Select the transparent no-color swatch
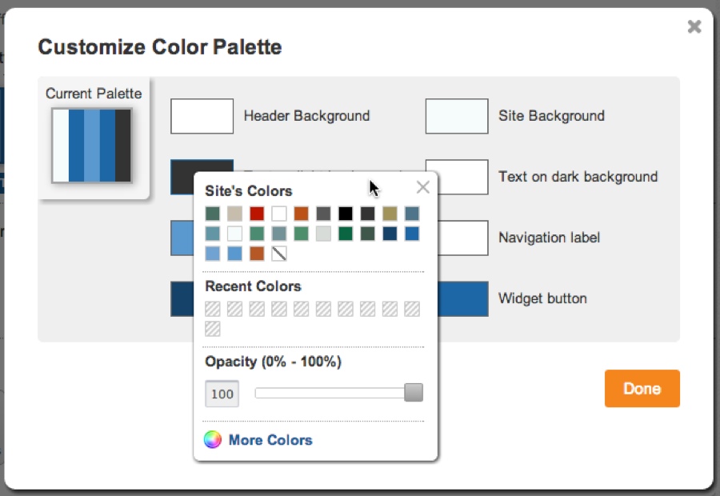 (x=279, y=254)
